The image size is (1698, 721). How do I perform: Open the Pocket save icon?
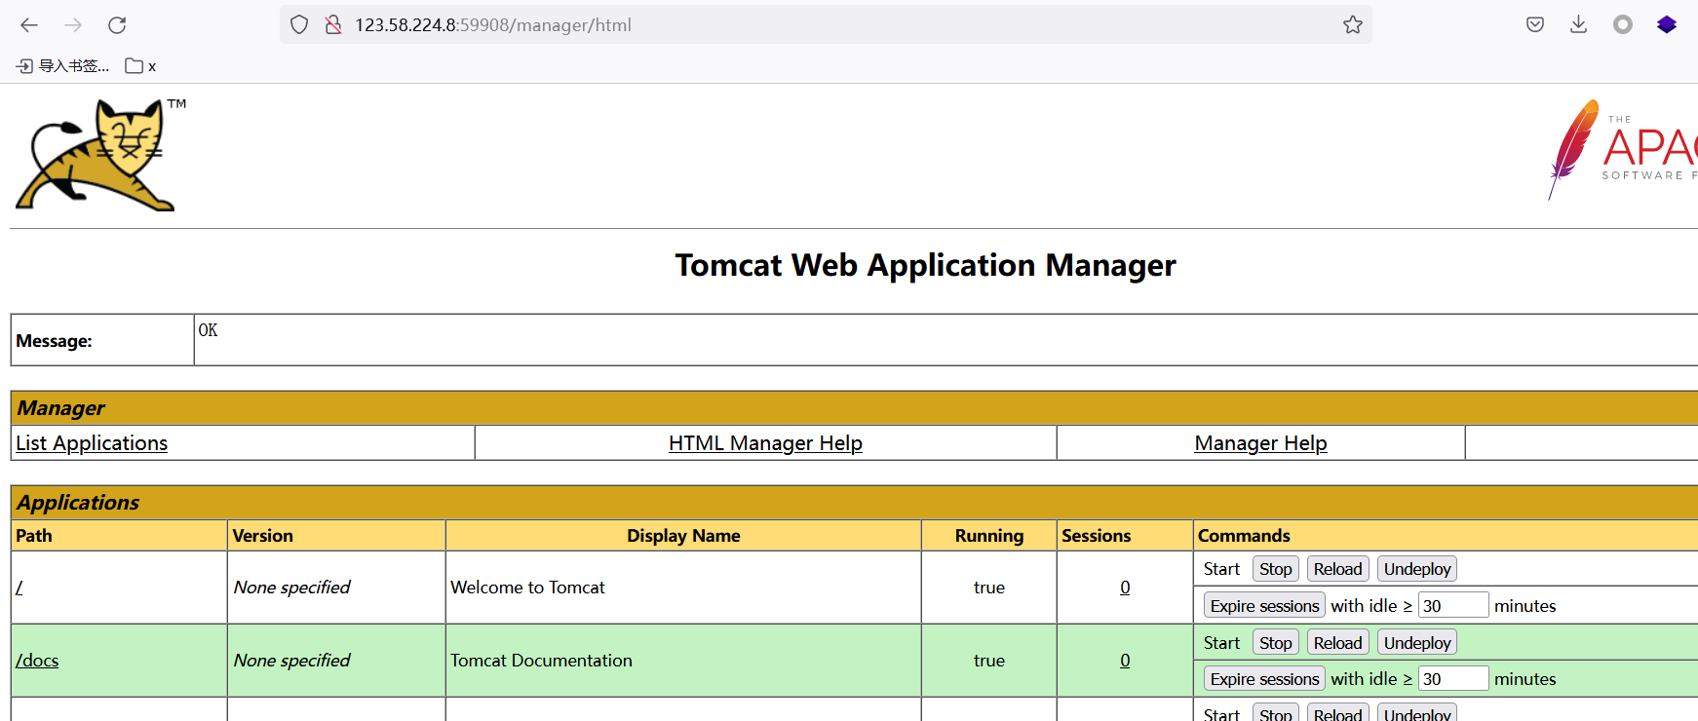pos(1535,25)
